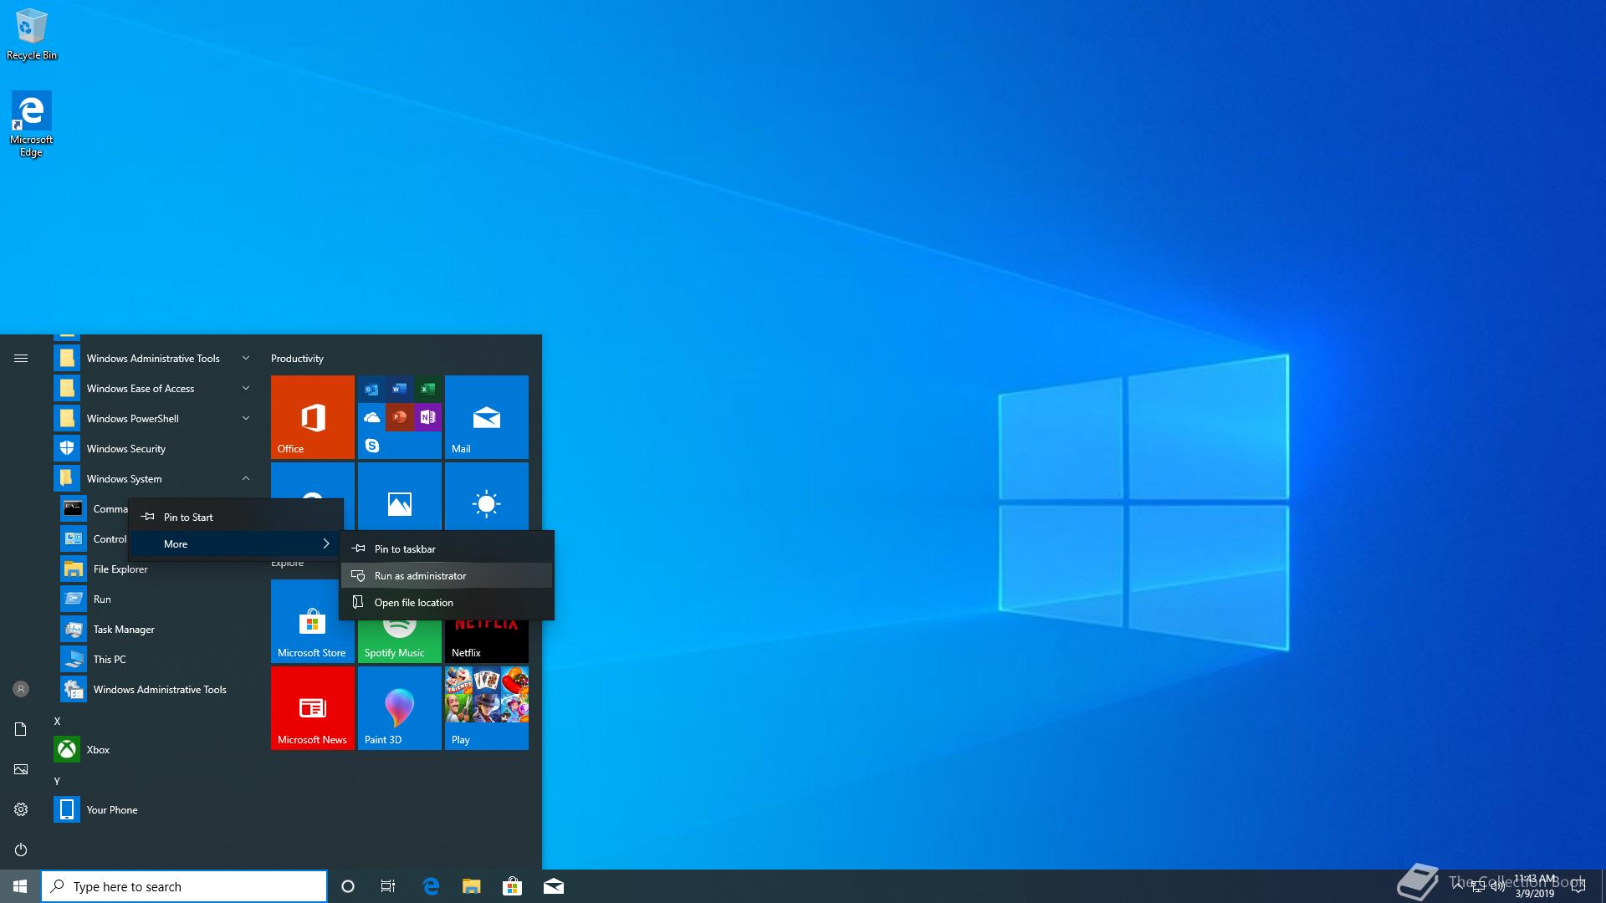Open the Office apps folder tile
The width and height of the screenshot is (1606, 903).
[400, 417]
